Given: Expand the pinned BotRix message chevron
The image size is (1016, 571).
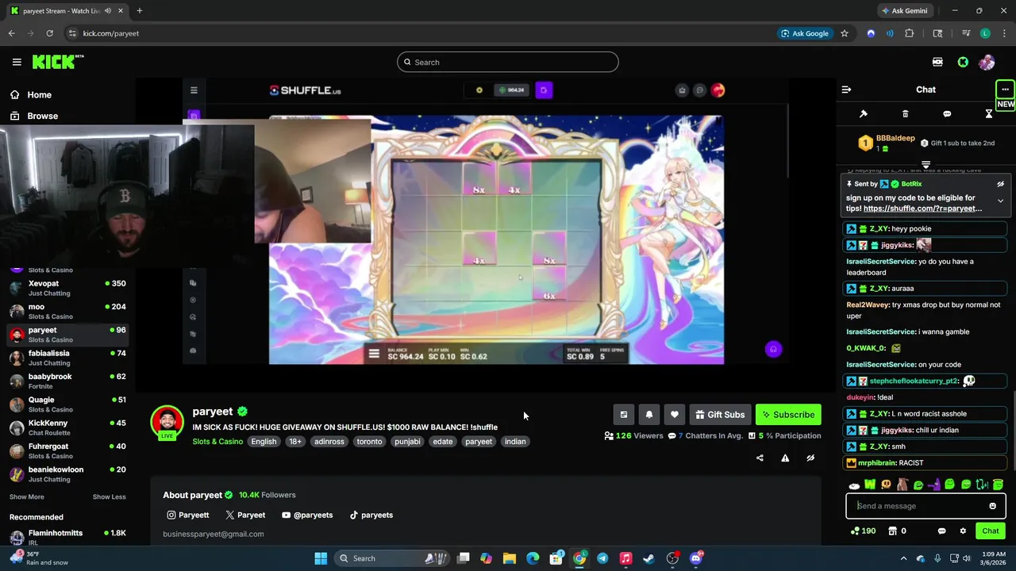Looking at the screenshot, I should (1000, 201).
